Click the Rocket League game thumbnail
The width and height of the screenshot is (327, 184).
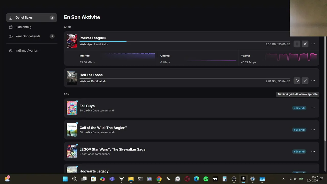[x=72, y=41]
